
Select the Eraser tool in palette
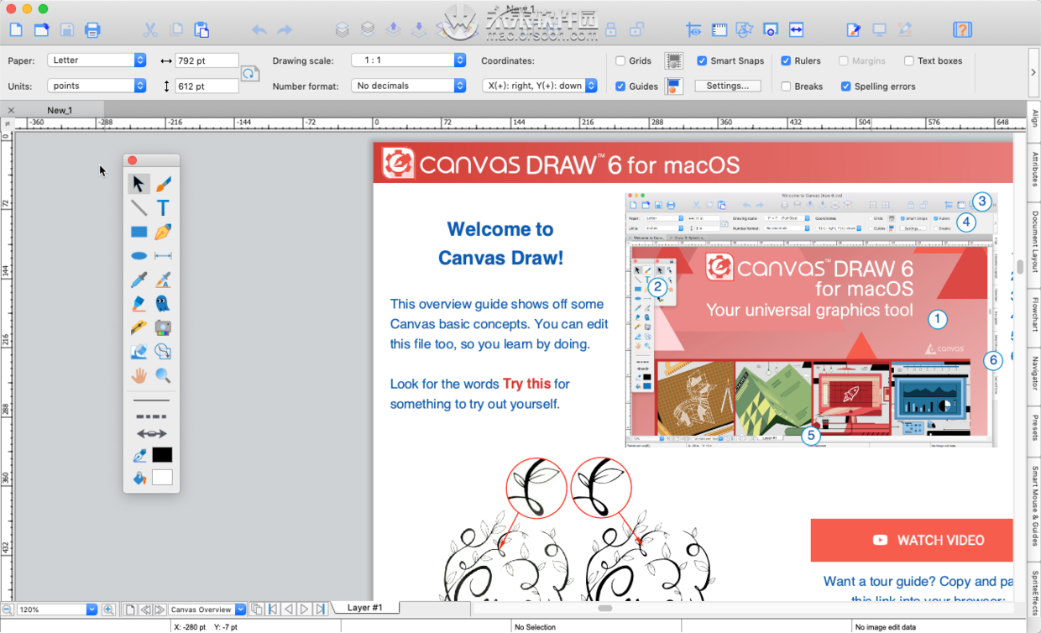click(x=139, y=352)
